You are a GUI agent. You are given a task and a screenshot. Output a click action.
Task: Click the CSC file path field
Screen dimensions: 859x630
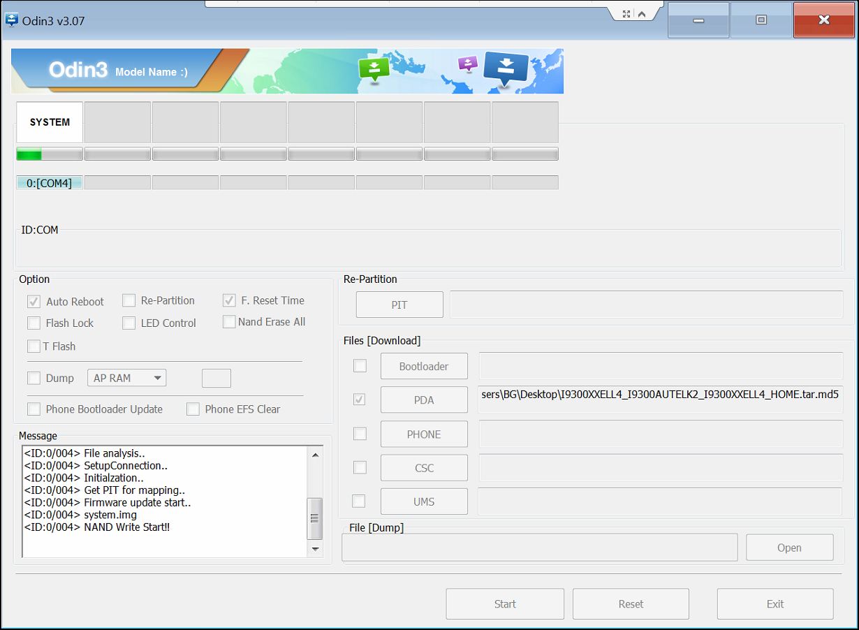click(661, 467)
